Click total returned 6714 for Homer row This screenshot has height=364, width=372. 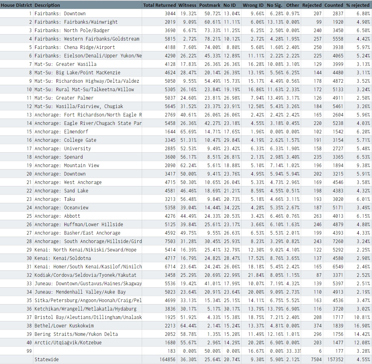click(170, 267)
